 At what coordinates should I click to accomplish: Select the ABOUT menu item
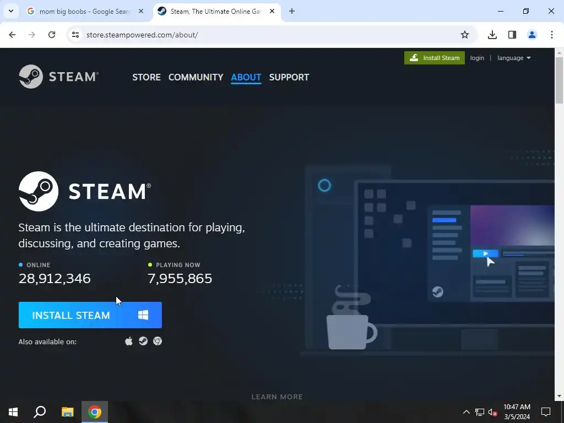(246, 77)
